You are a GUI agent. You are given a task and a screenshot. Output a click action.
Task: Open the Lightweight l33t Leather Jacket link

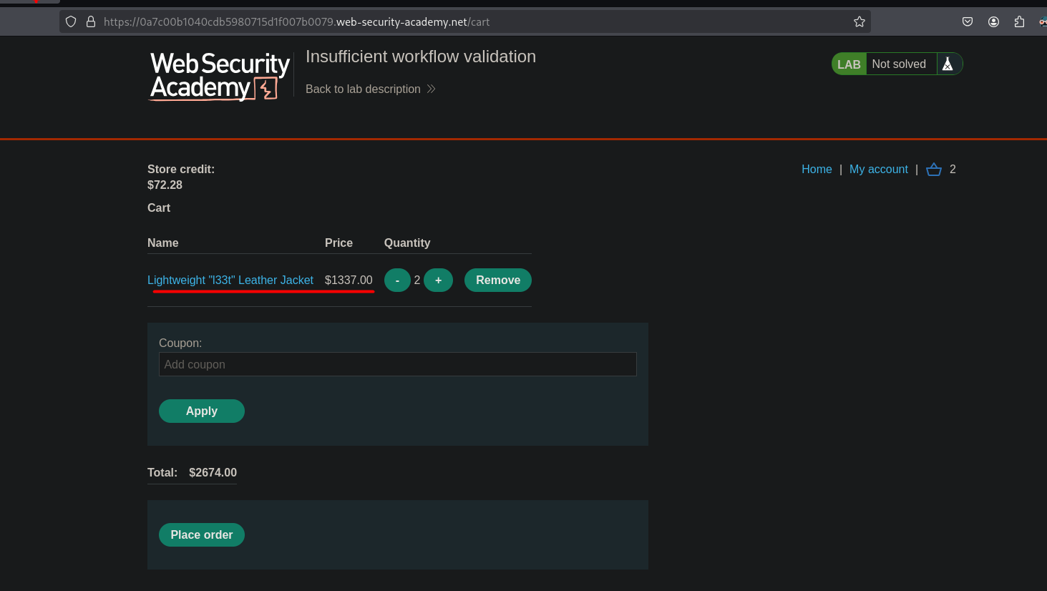click(230, 280)
